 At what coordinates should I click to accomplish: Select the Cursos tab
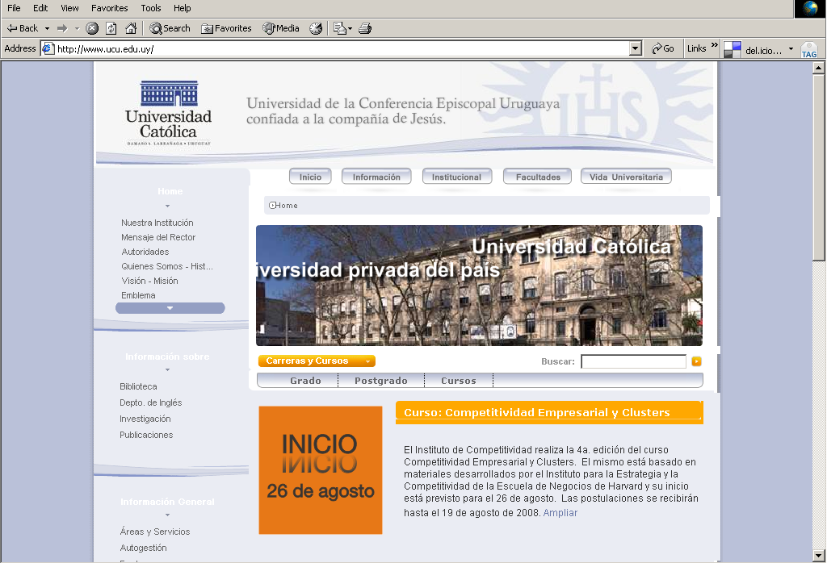459,381
